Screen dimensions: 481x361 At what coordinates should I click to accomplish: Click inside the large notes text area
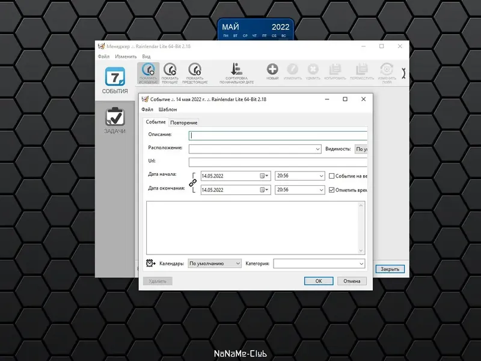click(x=252, y=228)
